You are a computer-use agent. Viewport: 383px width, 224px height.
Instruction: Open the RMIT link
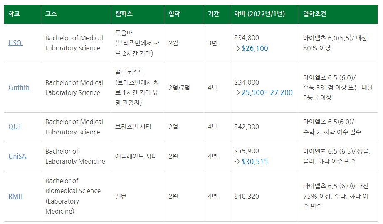click(16, 196)
